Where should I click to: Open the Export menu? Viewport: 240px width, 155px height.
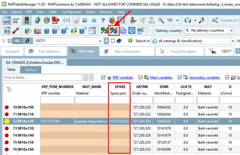click(17, 12)
